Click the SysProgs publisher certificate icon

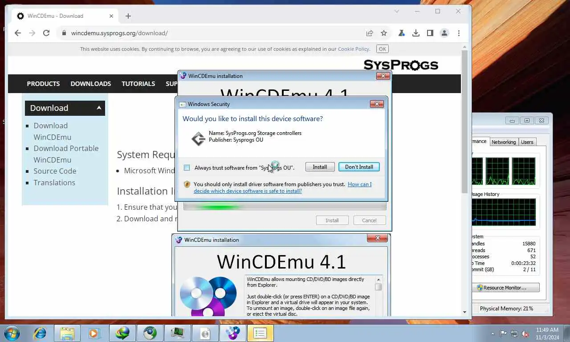tap(198, 138)
